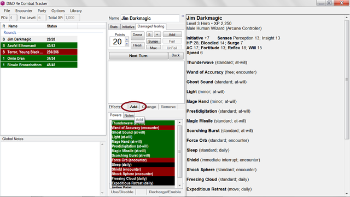
Task: Switch to the Notes tab
Action: (x=129, y=115)
